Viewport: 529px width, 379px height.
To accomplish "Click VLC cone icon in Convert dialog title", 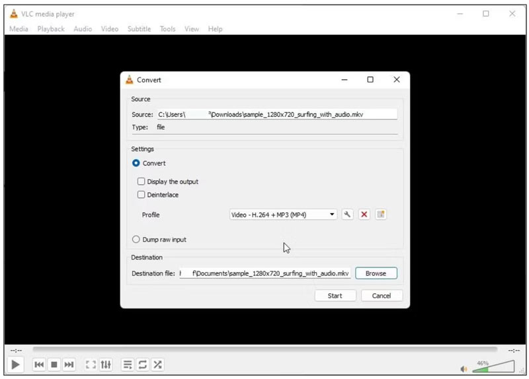I will [x=130, y=80].
